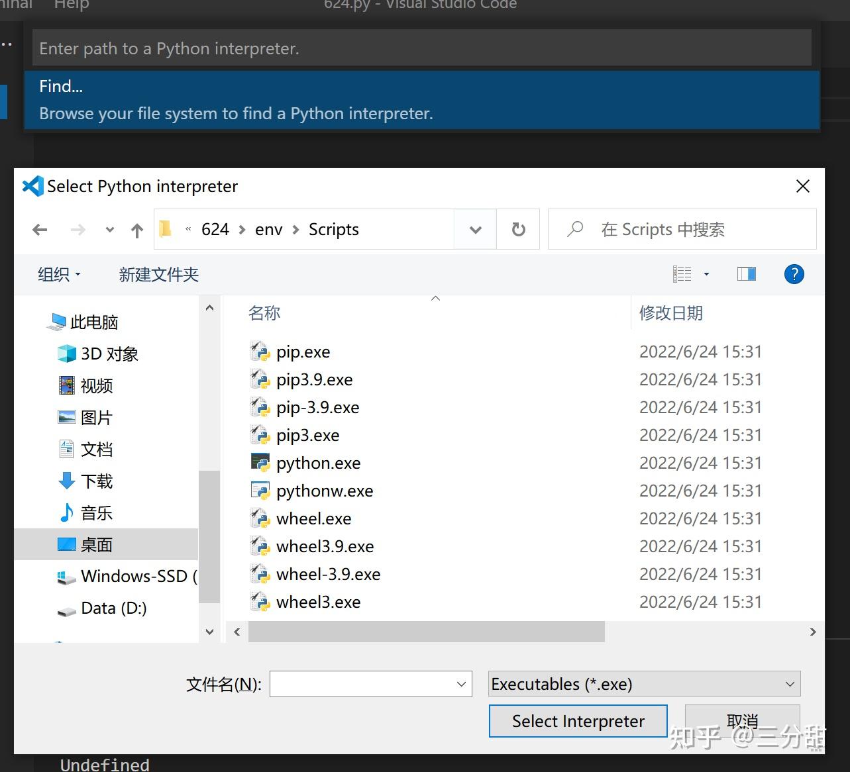Open the Executables (*.exe) file type dropdown
Image resolution: width=850 pixels, height=772 pixels.
[x=788, y=684]
